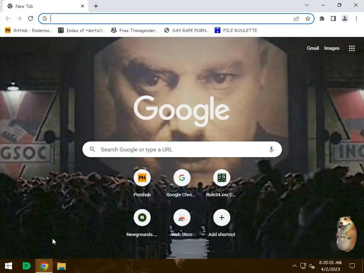Open the GitHub - Enderma... bookmark

tap(28, 31)
